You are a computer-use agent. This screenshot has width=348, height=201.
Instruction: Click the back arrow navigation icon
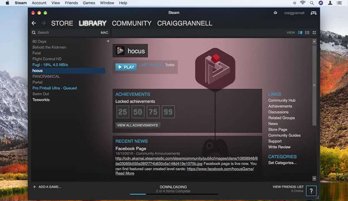tap(34, 23)
